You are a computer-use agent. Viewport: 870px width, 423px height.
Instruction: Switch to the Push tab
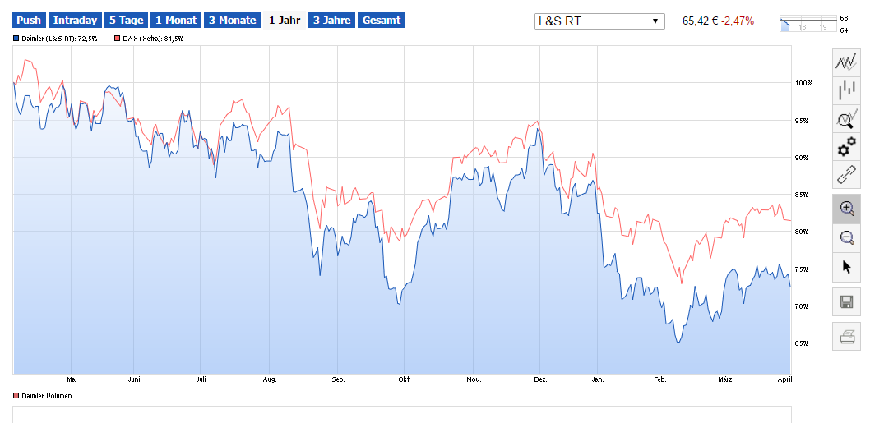point(29,21)
